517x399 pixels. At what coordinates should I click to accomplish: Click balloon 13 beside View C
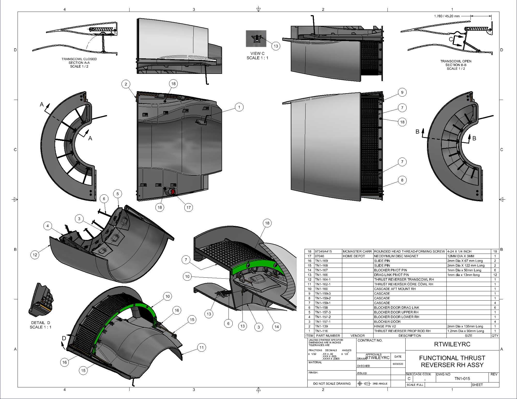coord(276,46)
